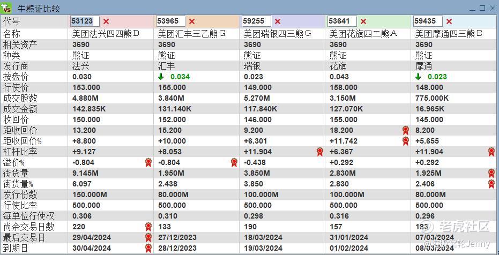Click the VS app icon in title bar

pos(6,7)
